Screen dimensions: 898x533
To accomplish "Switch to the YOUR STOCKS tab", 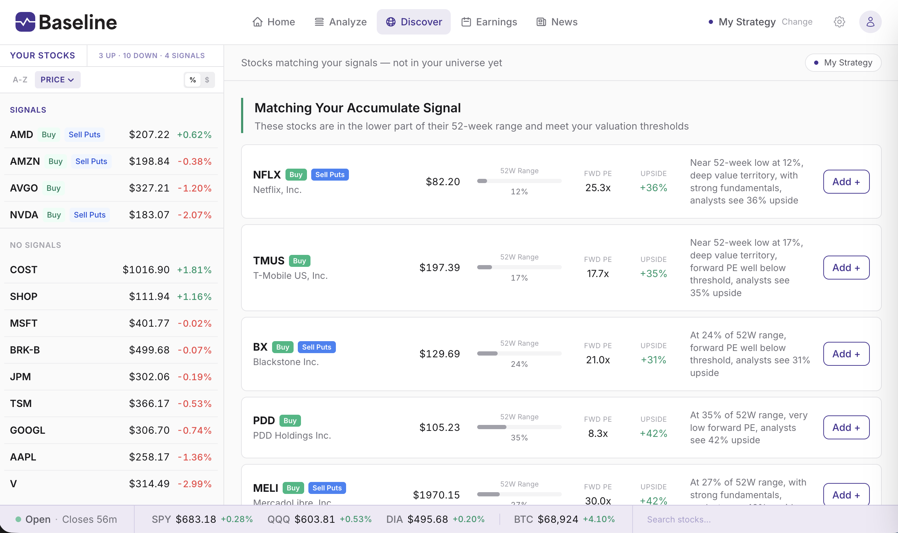I will (x=43, y=55).
